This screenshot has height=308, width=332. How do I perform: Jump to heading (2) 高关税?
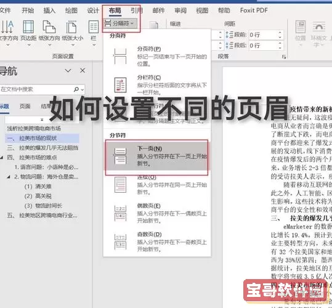pos(38,196)
